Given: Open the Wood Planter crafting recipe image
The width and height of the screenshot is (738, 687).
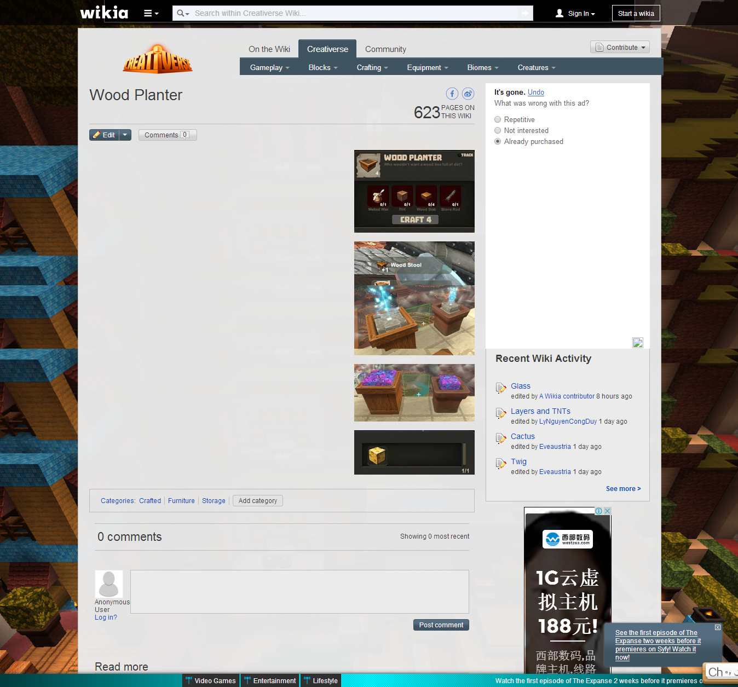Looking at the screenshot, I should [414, 191].
